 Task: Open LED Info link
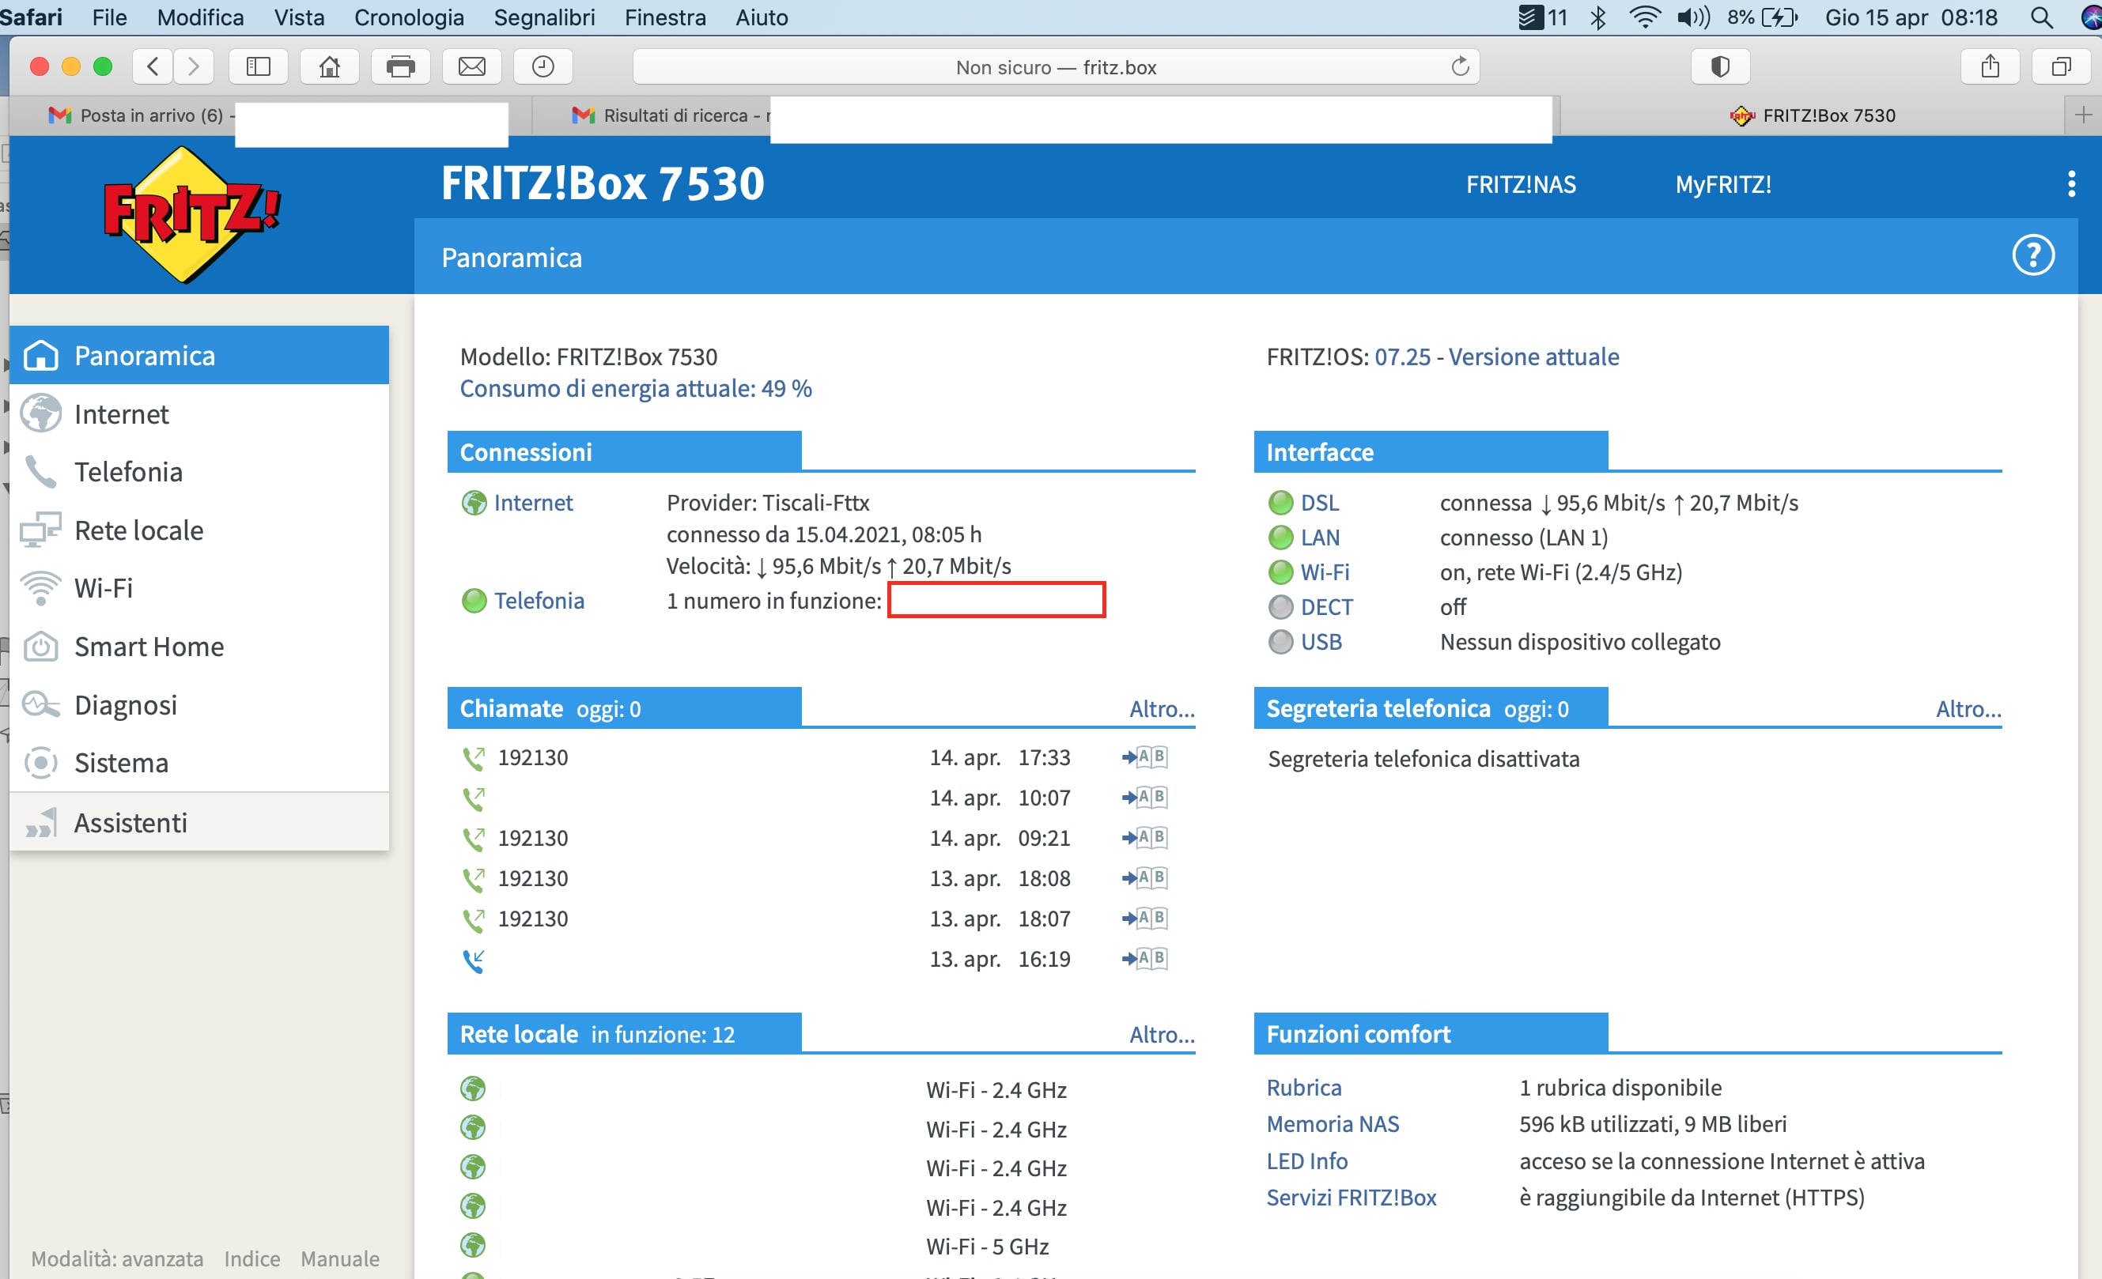tap(1307, 1160)
